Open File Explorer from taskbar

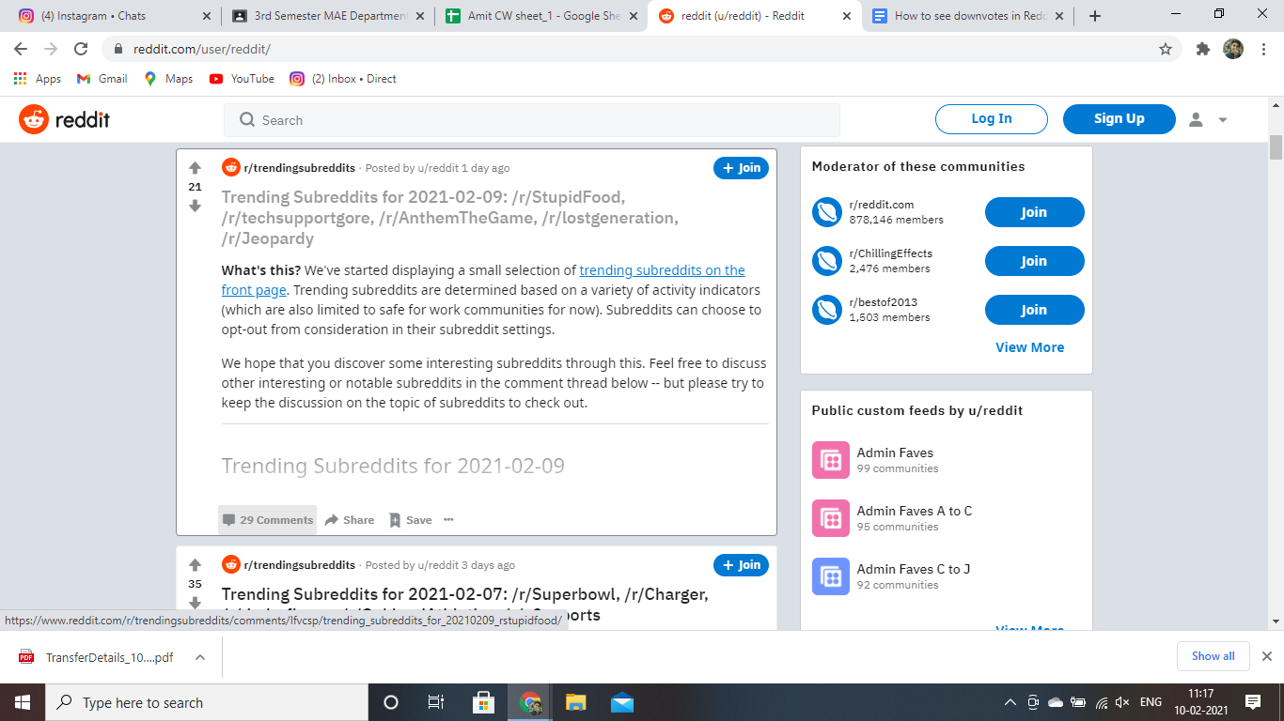coord(575,702)
